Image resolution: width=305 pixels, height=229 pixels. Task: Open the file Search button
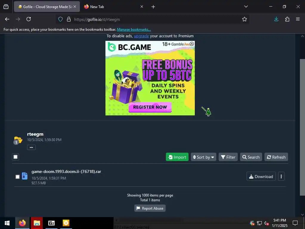pos(251,157)
